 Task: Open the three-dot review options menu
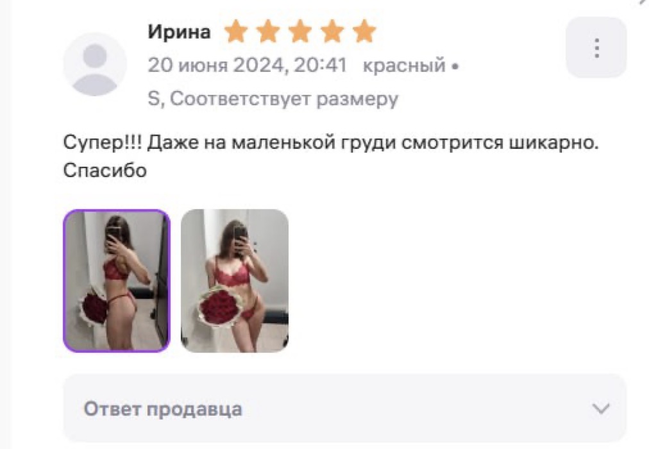coord(596,47)
